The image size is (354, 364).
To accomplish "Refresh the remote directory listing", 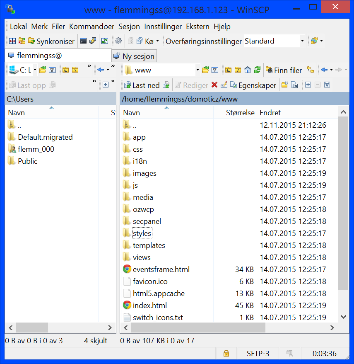I will pos(258,70).
